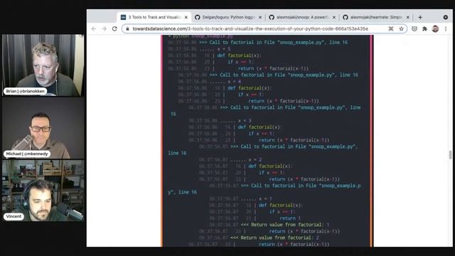Open the screen capture icon in address bar
The height and width of the screenshot is (256, 455).
coord(391,28)
